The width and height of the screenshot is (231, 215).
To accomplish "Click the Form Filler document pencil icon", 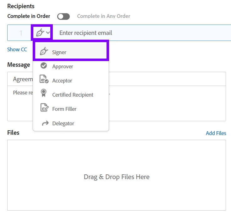I will tap(44, 107).
